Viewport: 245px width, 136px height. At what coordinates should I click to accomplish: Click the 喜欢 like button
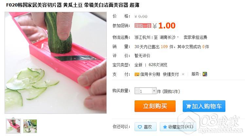click(x=145, y=127)
